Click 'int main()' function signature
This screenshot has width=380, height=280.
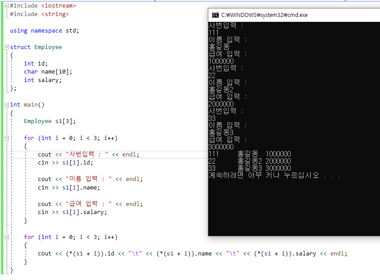(27, 105)
